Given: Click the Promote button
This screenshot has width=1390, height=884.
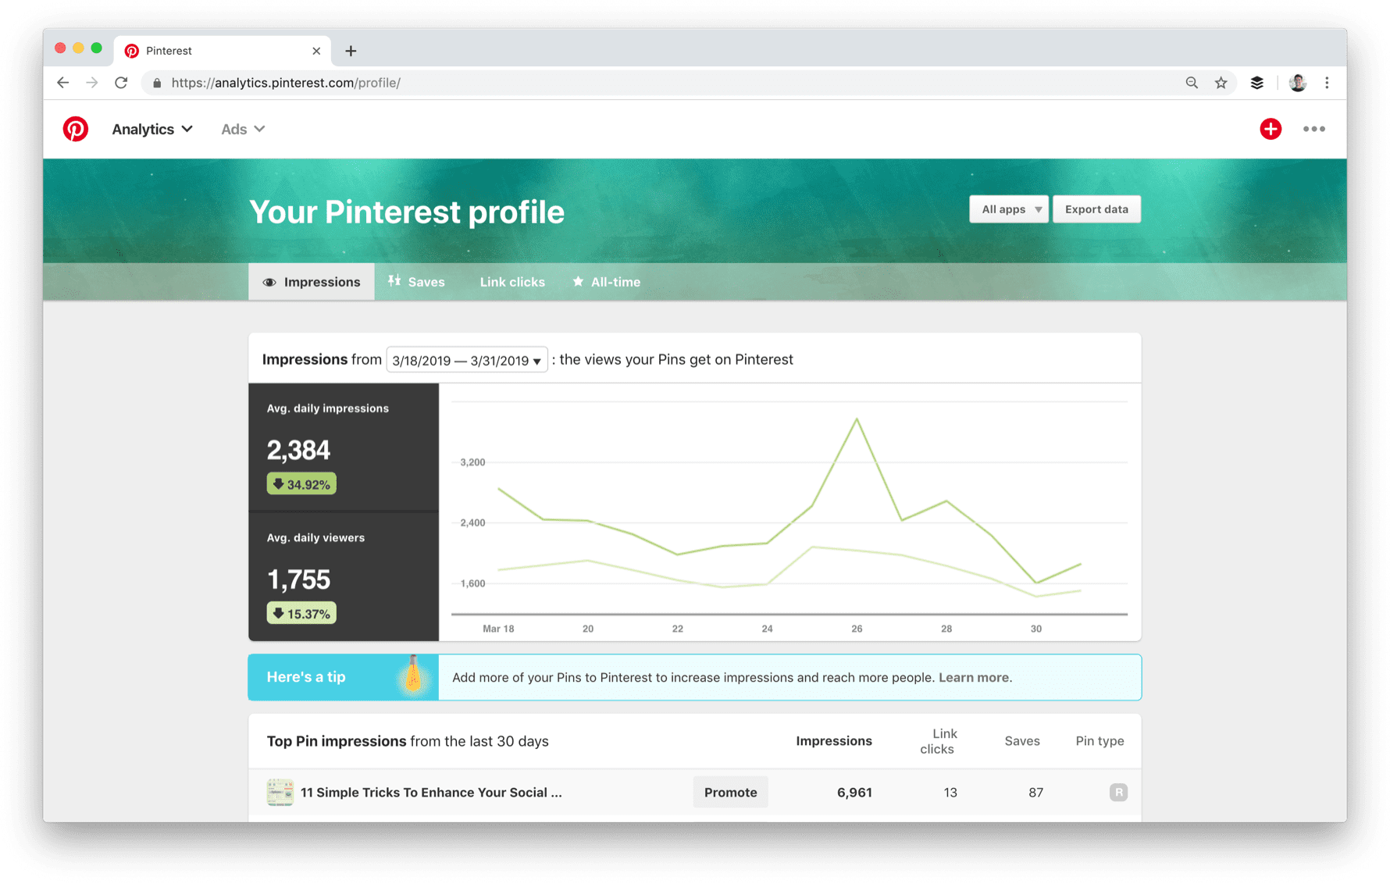Looking at the screenshot, I should pyautogui.click(x=731, y=793).
